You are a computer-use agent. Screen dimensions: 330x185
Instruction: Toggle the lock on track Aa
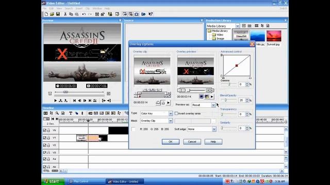[x=48, y=159]
